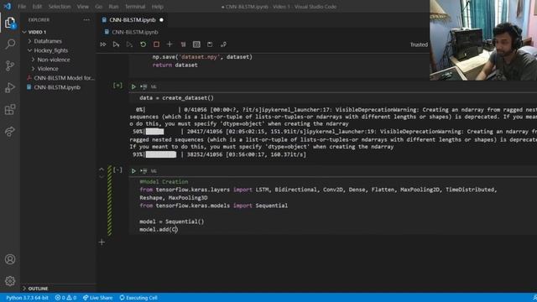This screenshot has height=302, width=537.
Task: Open Source Control view
Action: point(10,65)
